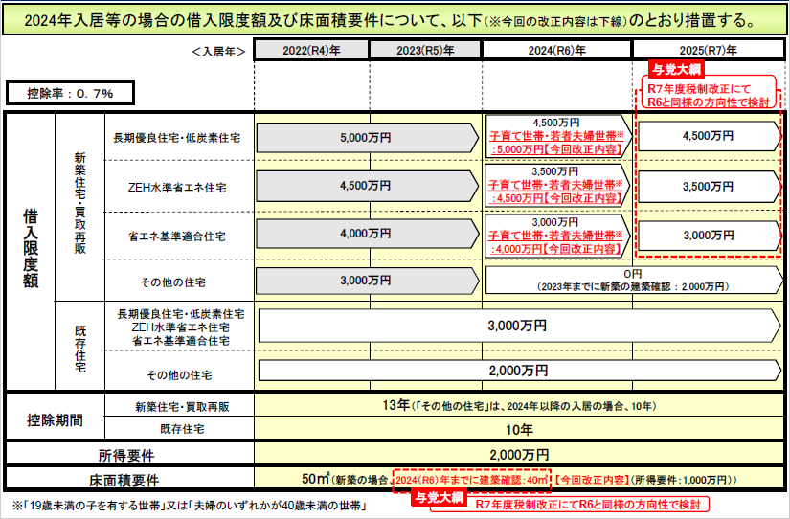Click the 3,000万円 value in 2024 省エネ cell
Screen dimensions: 790x519
click(554, 222)
